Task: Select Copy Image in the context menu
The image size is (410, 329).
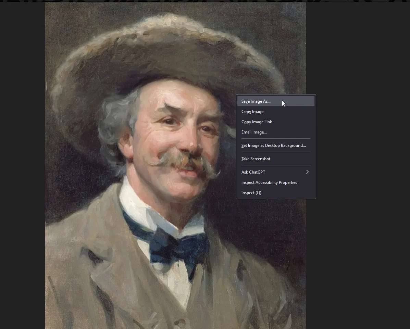Action: [x=252, y=112]
